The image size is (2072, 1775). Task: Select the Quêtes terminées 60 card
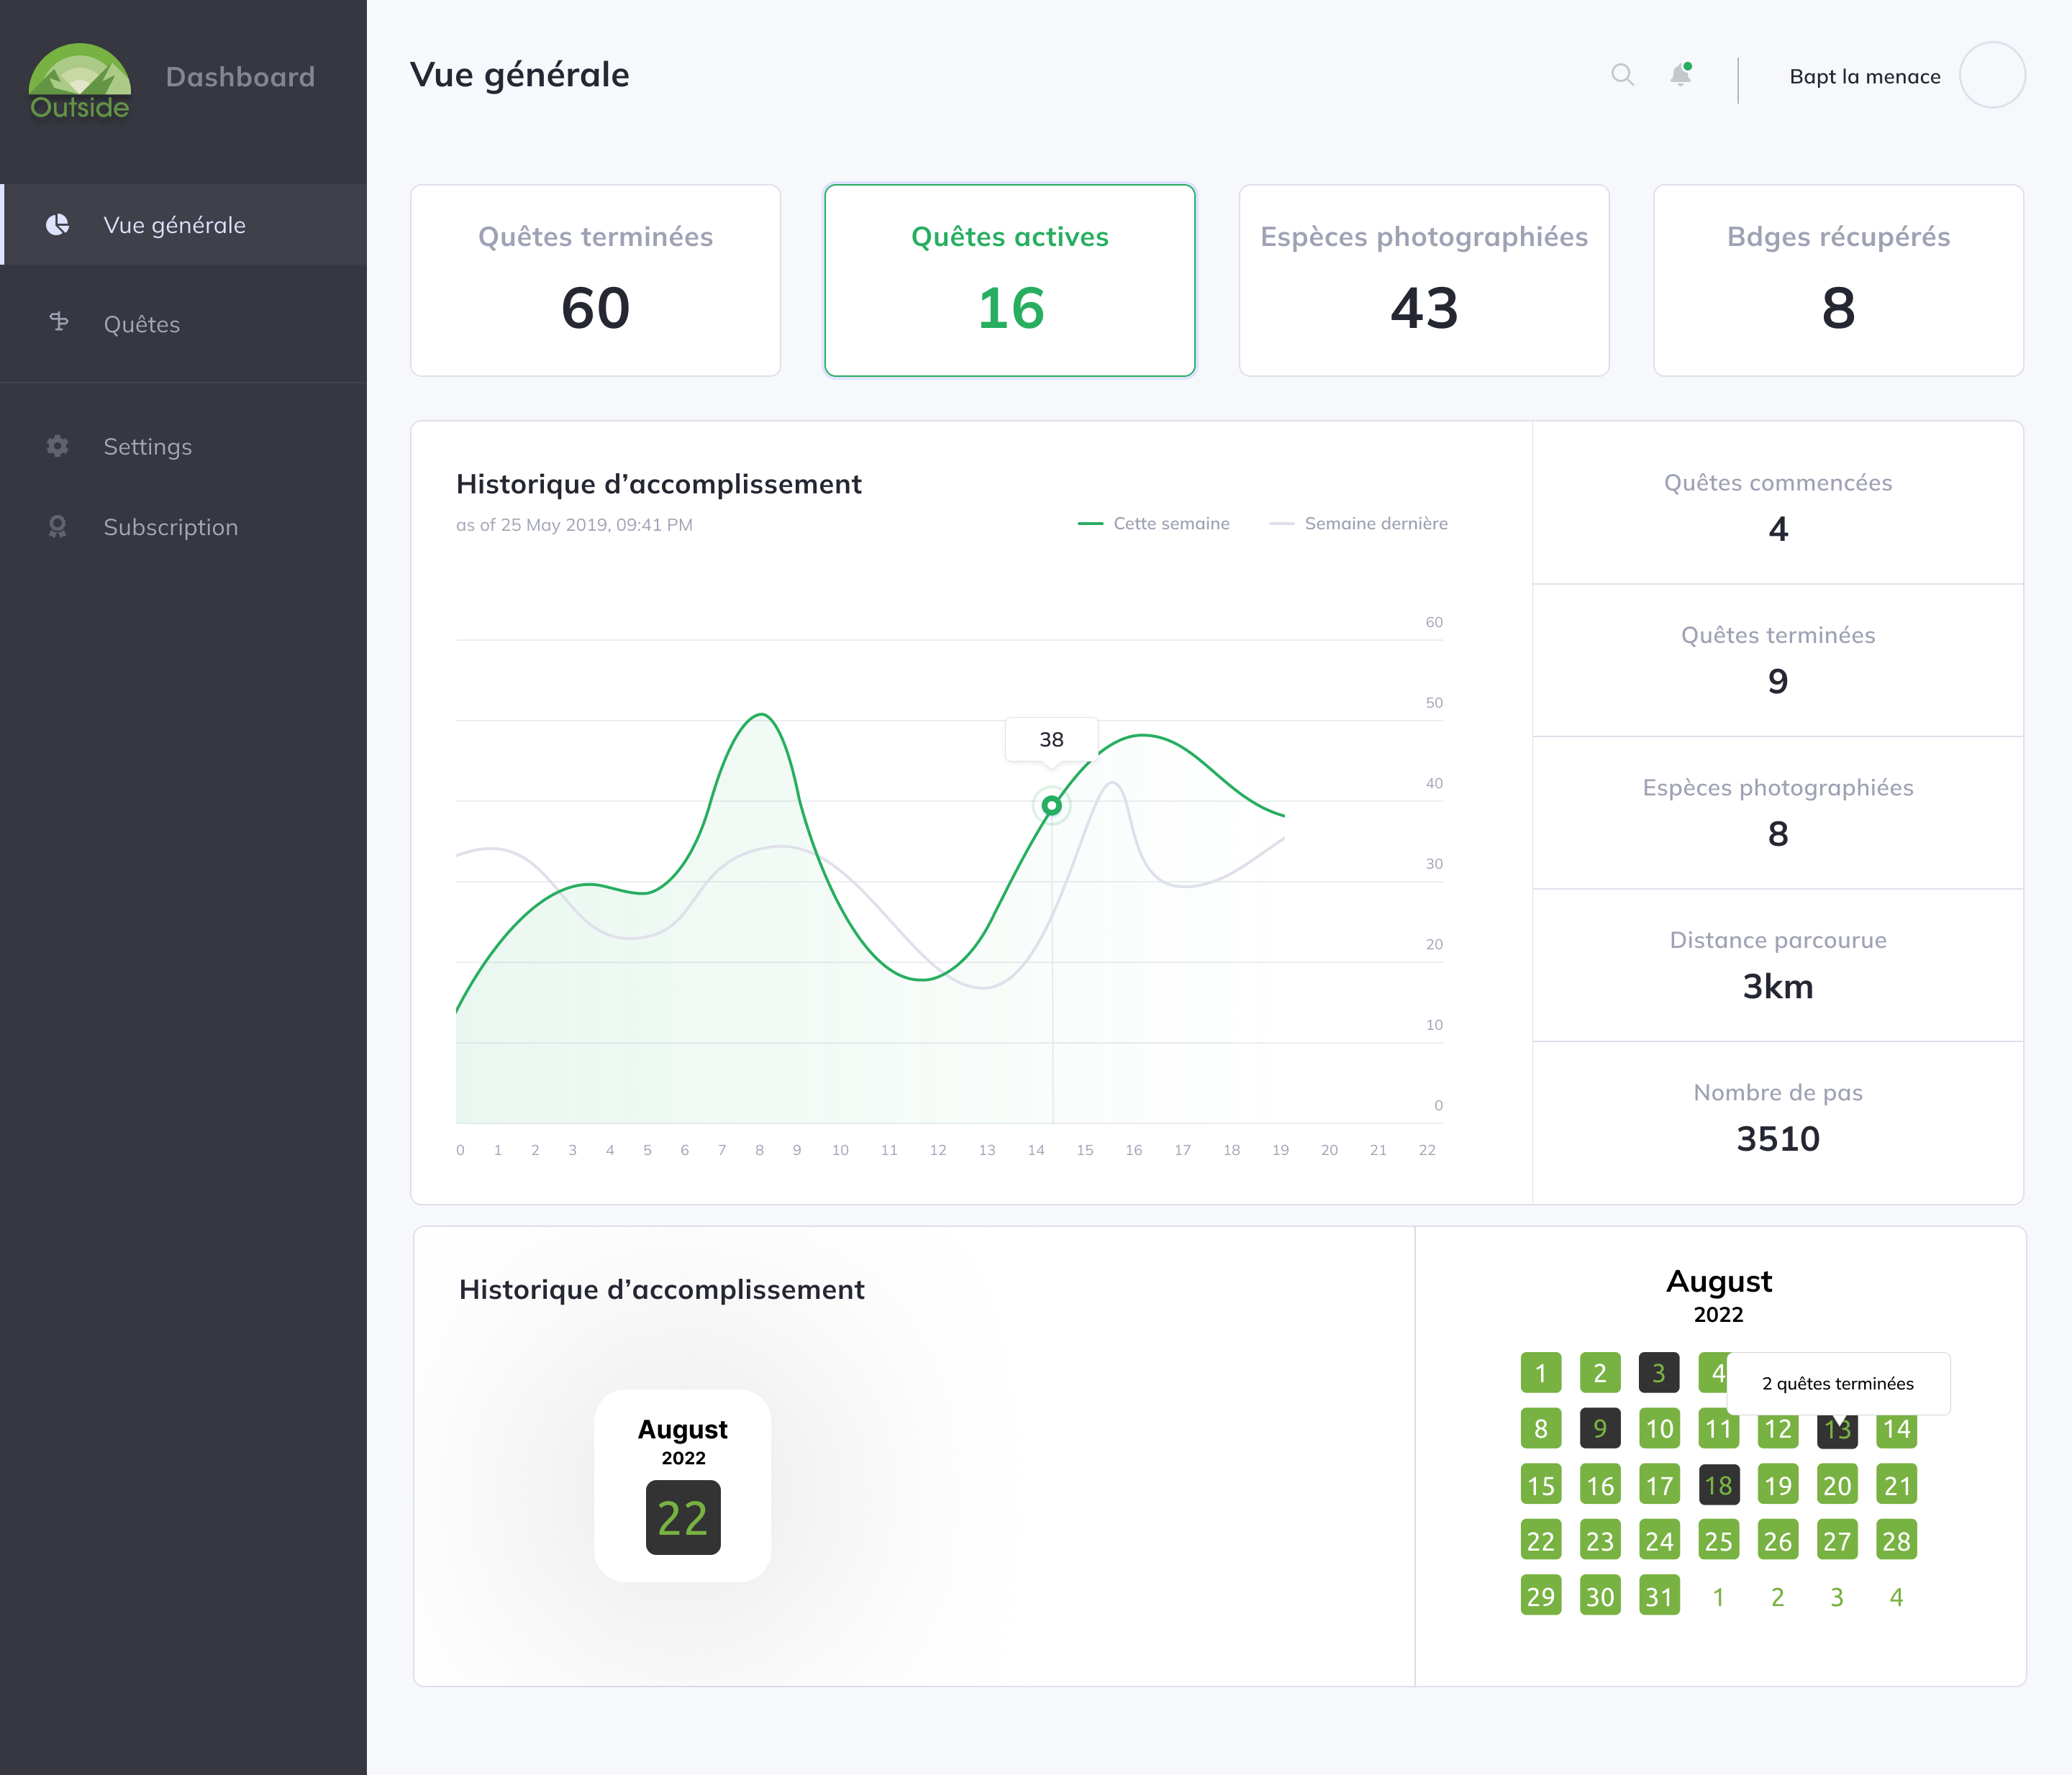595,280
